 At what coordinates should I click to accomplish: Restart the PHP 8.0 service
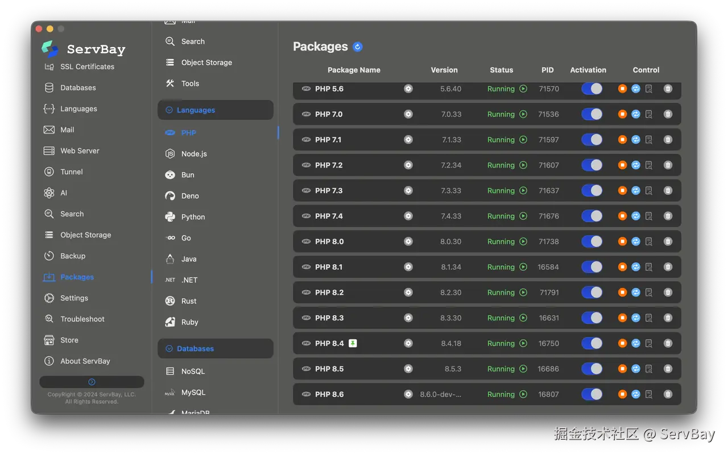(636, 241)
